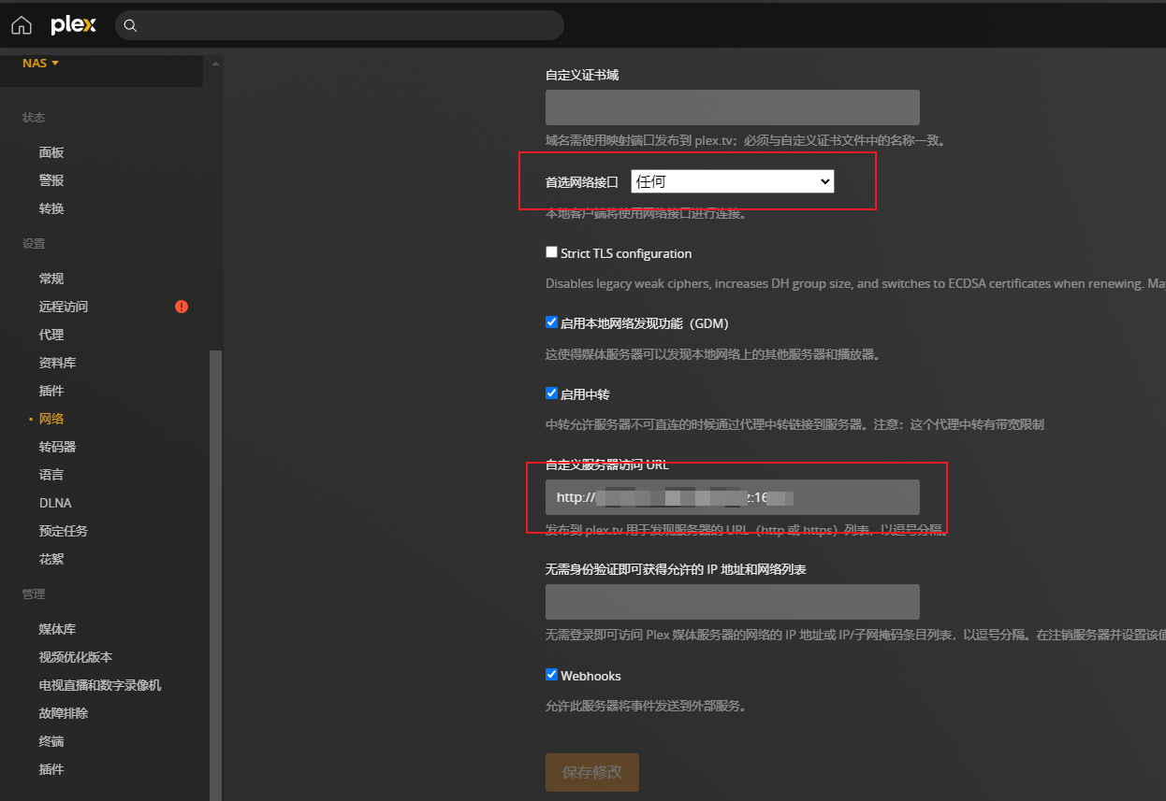Open 预定任务 settings
Screen dimensions: 1166x801
tap(64, 531)
